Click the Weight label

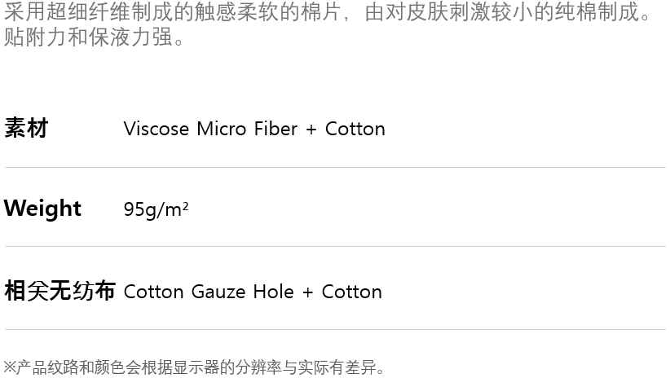point(42,209)
